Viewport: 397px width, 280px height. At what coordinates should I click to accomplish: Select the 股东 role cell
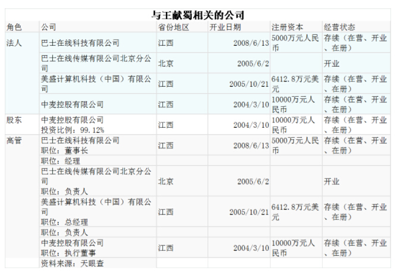tap(14, 120)
